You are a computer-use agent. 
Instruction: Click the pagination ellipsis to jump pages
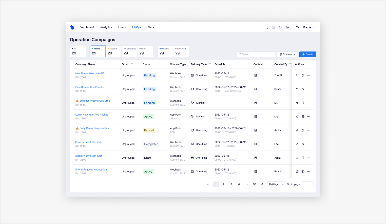pyautogui.click(x=247, y=184)
